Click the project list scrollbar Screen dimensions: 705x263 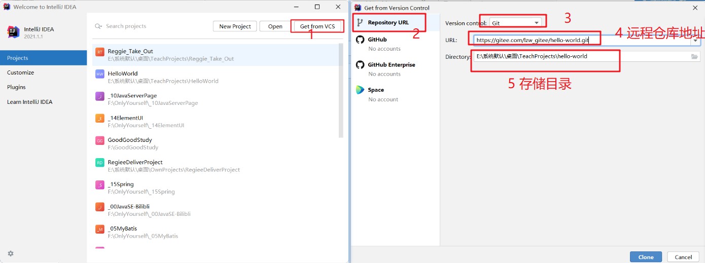click(x=341, y=90)
